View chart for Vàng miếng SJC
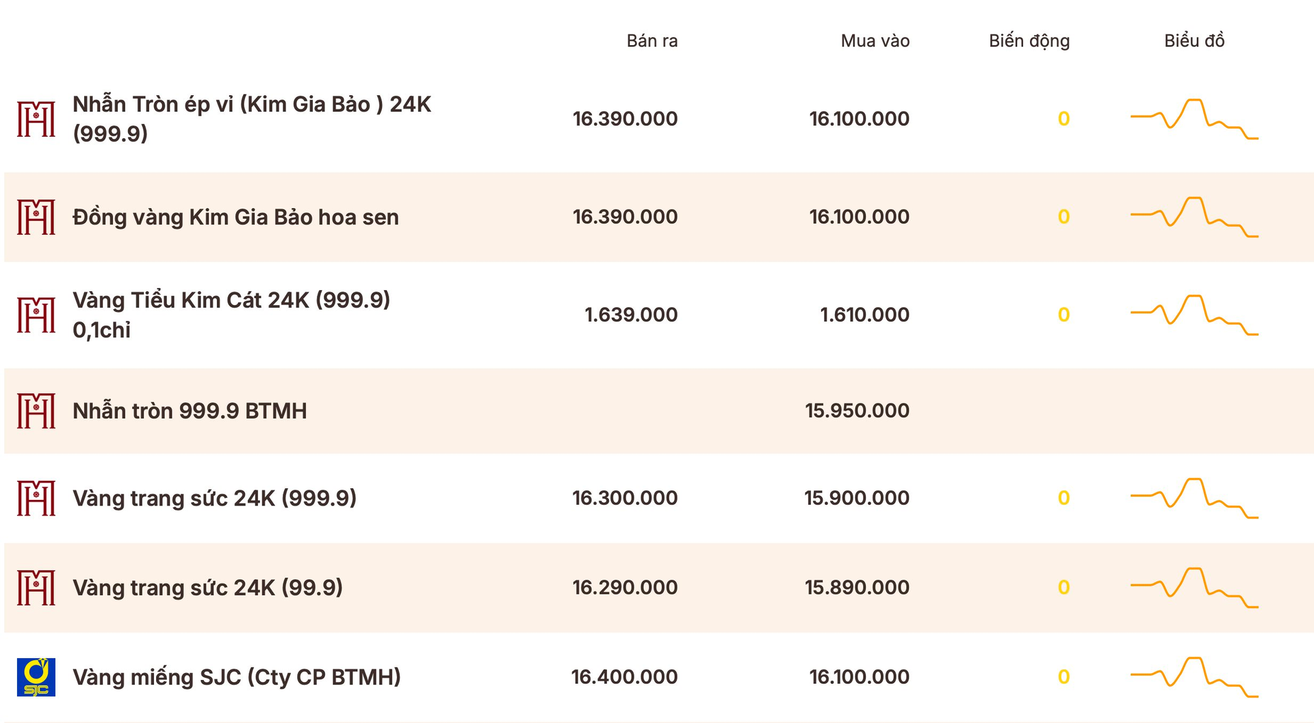The height and width of the screenshot is (723, 1314). [x=1194, y=677]
